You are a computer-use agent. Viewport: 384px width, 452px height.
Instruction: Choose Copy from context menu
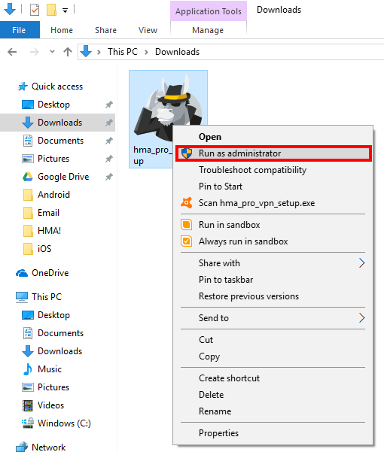273,356
